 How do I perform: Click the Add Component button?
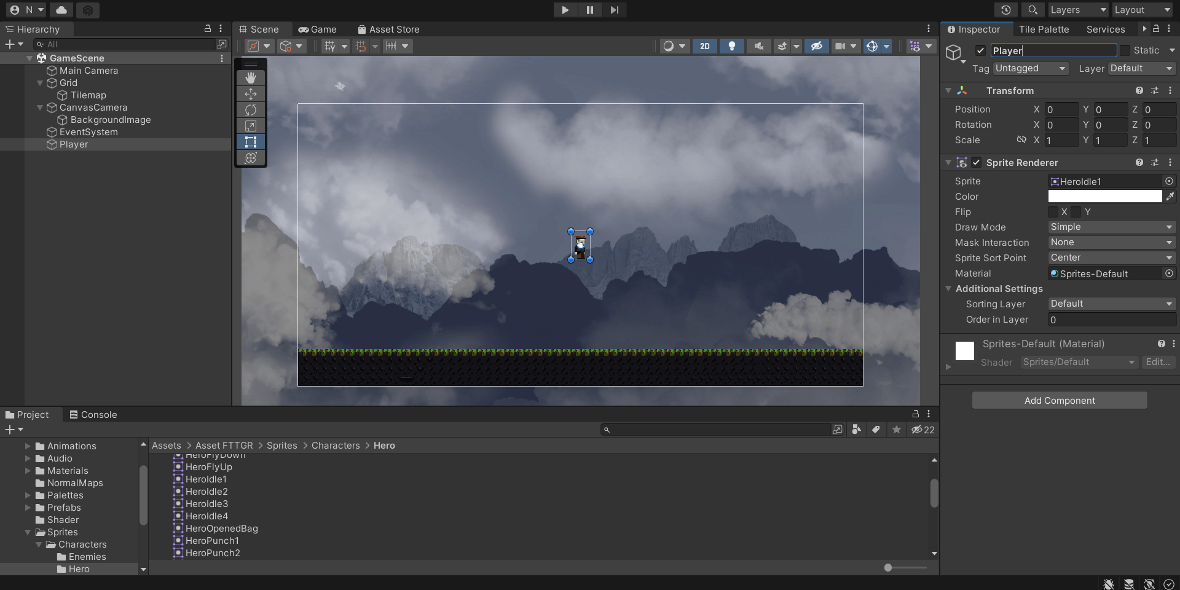pyautogui.click(x=1060, y=400)
